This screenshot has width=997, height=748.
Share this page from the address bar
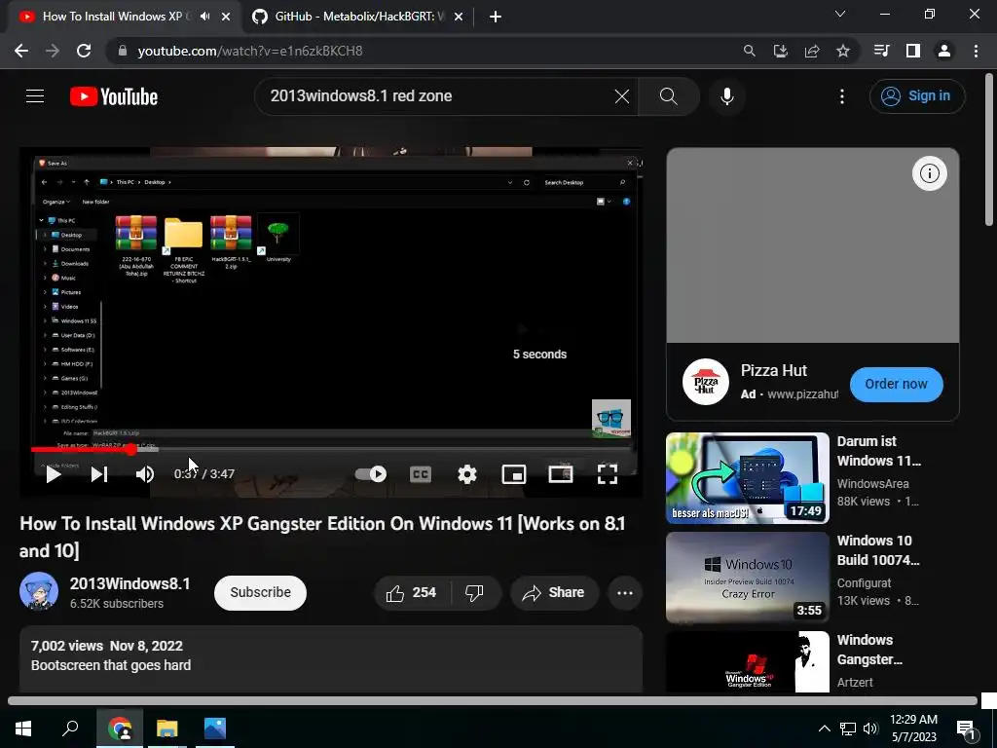coord(812,51)
